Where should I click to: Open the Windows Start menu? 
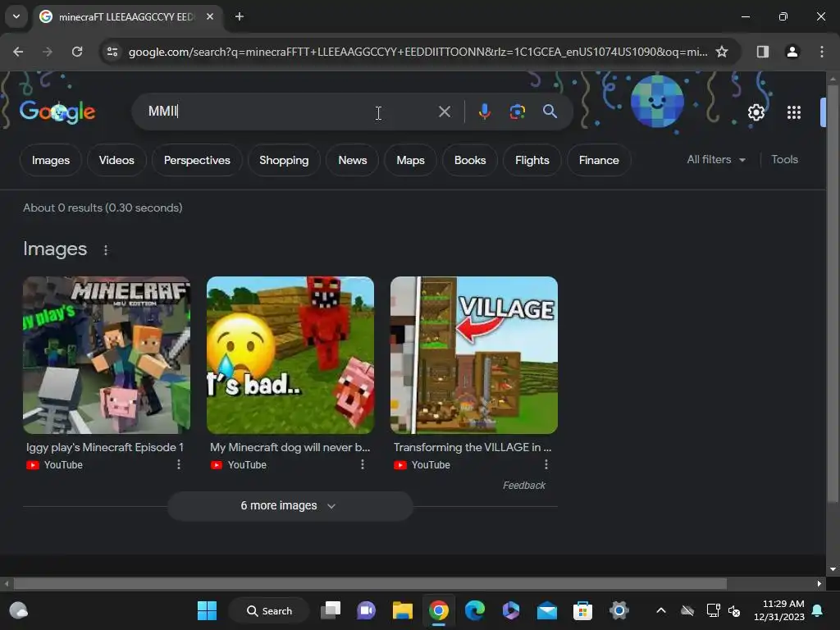point(207,610)
